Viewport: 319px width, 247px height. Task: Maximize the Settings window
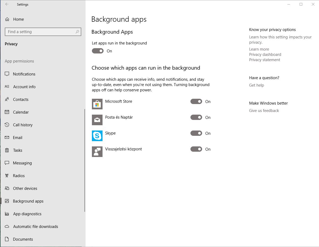pos(301,4)
